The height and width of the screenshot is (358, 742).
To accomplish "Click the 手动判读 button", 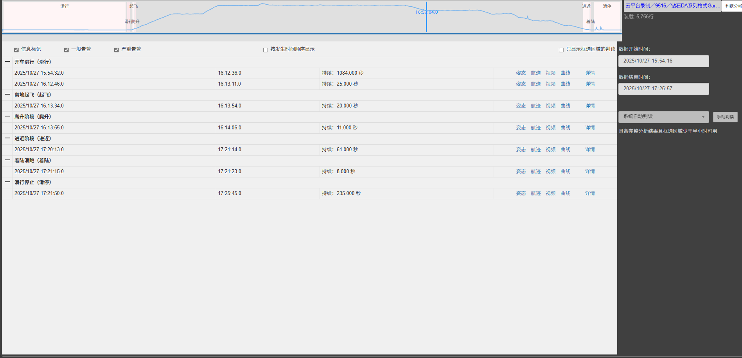I will tap(725, 117).
